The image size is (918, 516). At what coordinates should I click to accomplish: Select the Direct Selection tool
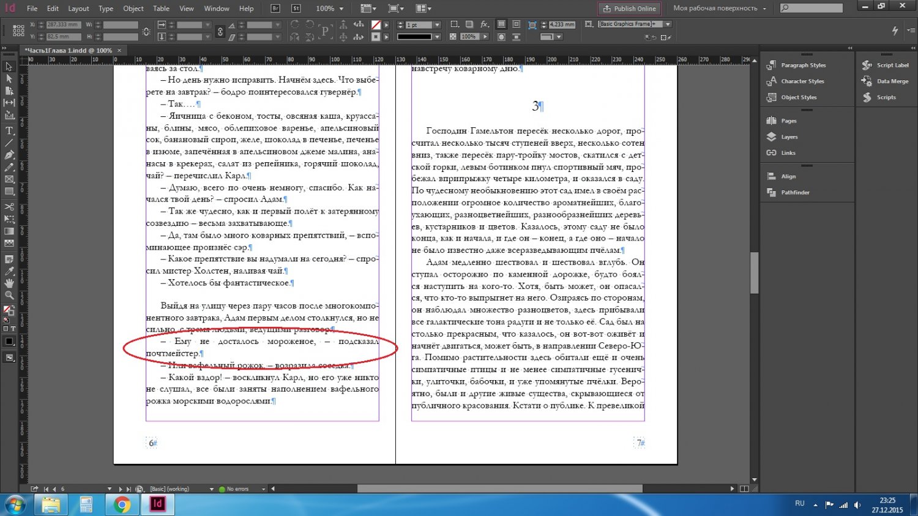tap(9, 78)
